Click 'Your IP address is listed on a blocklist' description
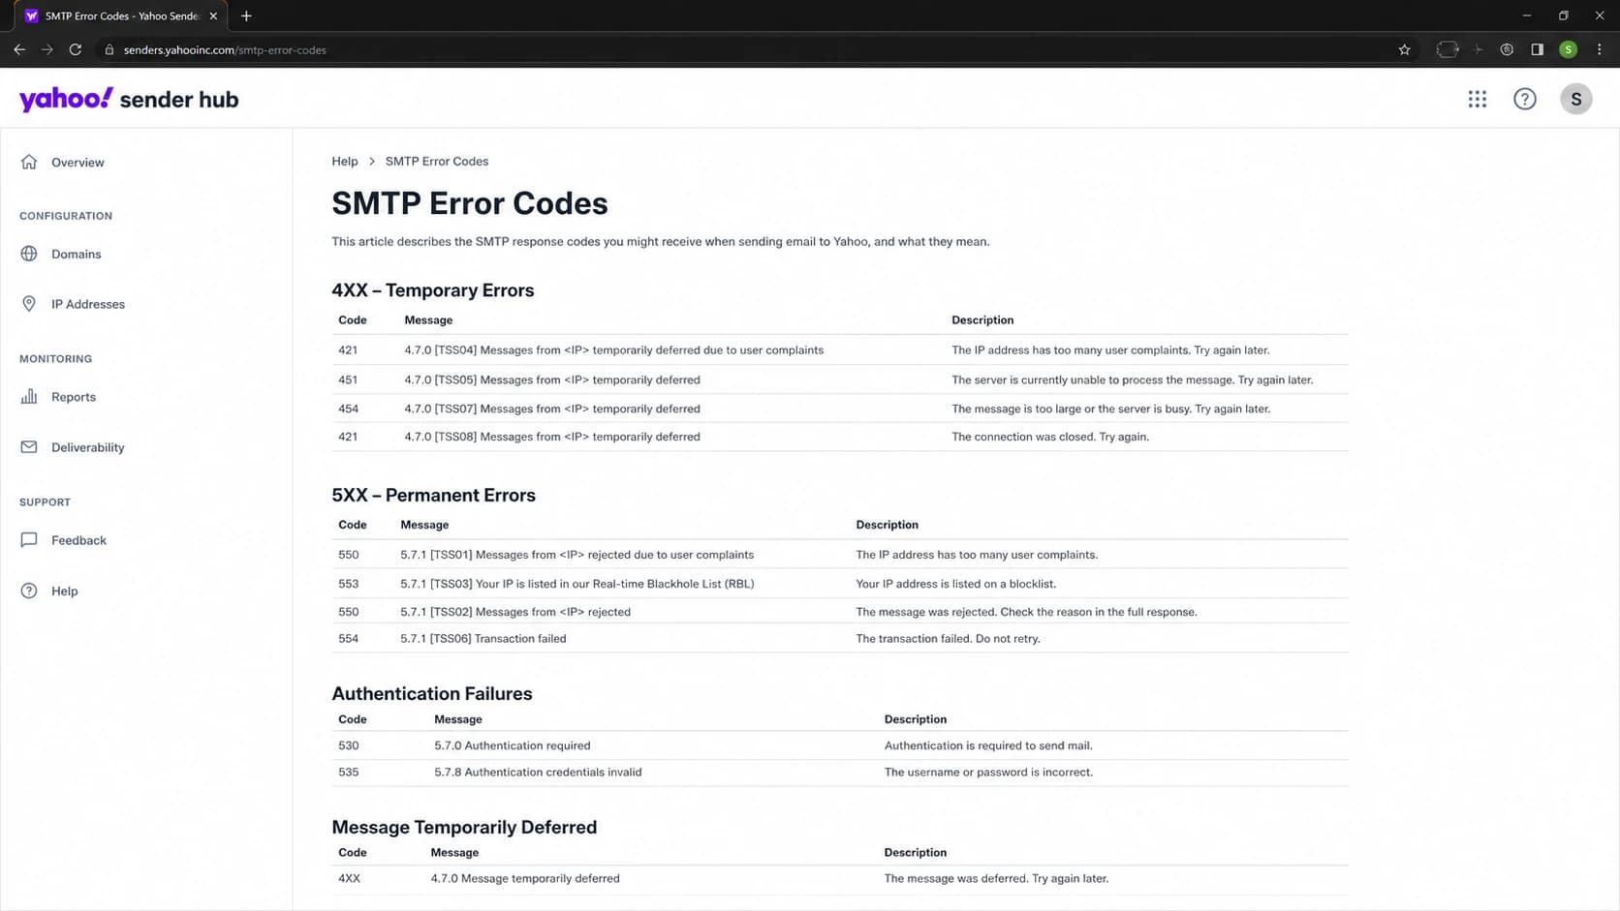This screenshot has width=1620, height=911. (x=956, y=584)
